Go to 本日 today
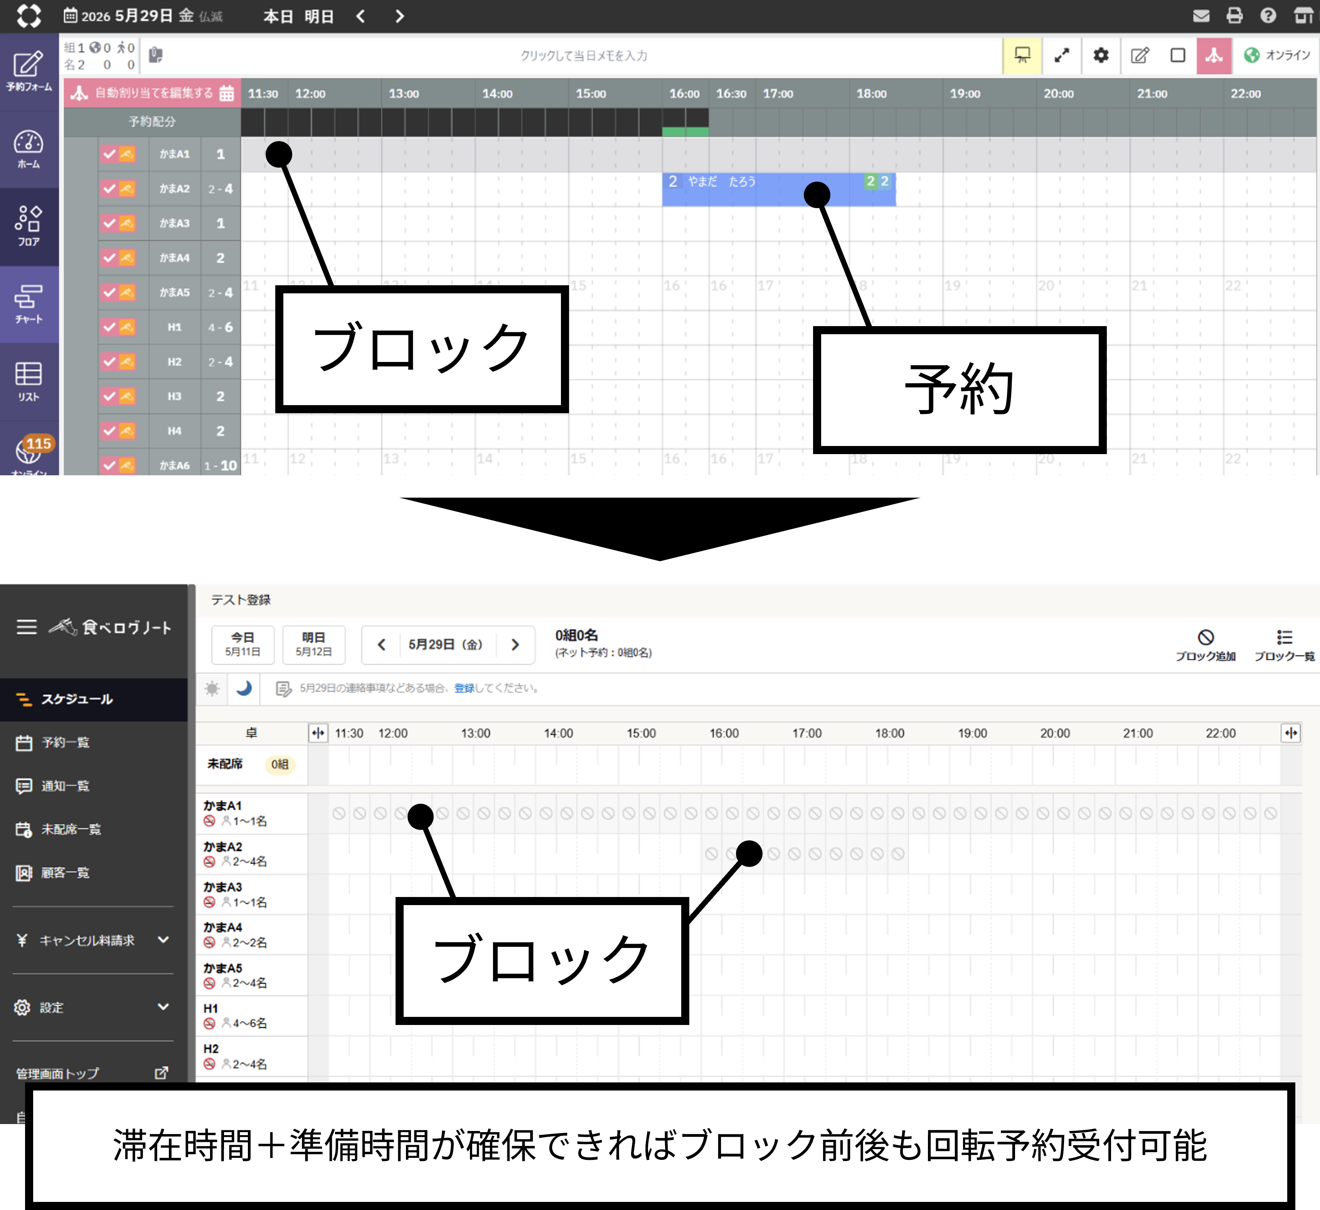Image resolution: width=1320 pixels, height=1210 pixels. (x=278, y=16)
